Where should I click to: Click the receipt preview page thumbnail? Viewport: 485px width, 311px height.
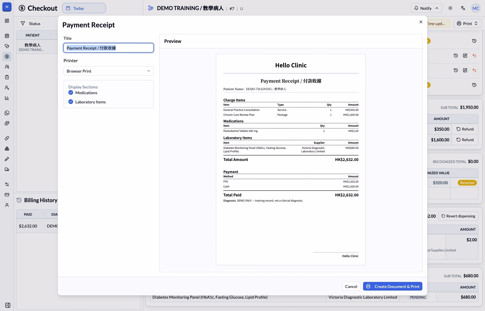click(x=291, y=160)
